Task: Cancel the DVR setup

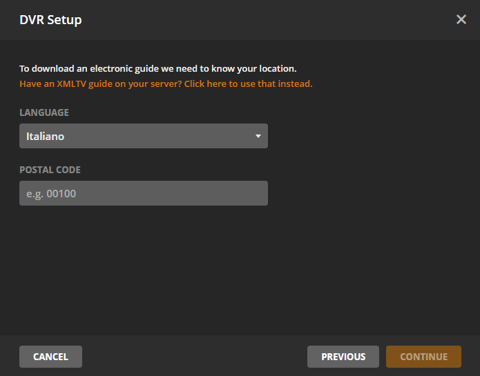Action: (x=50, y=357)
